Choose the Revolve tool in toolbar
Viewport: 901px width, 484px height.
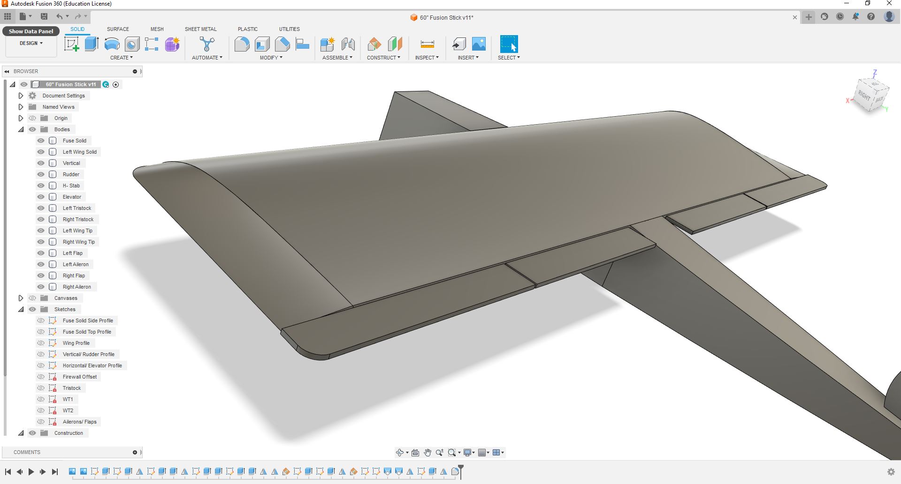[x=112, y=45]
